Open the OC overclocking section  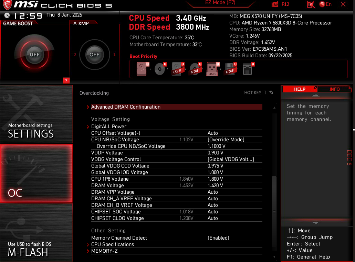click(36, 173)
